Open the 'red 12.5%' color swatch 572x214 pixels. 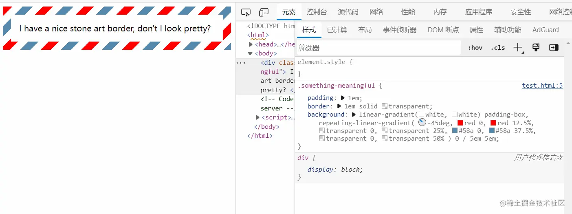click(493, 123)
